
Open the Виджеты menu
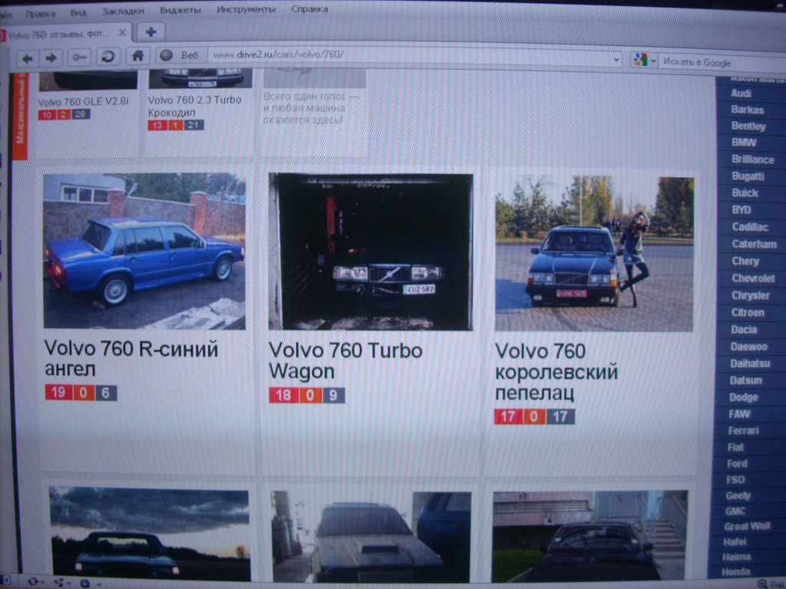[x=180, y=10]
